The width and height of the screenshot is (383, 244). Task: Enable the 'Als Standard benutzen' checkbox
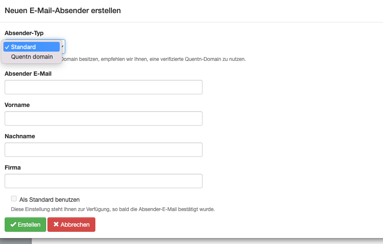point(14,199)
